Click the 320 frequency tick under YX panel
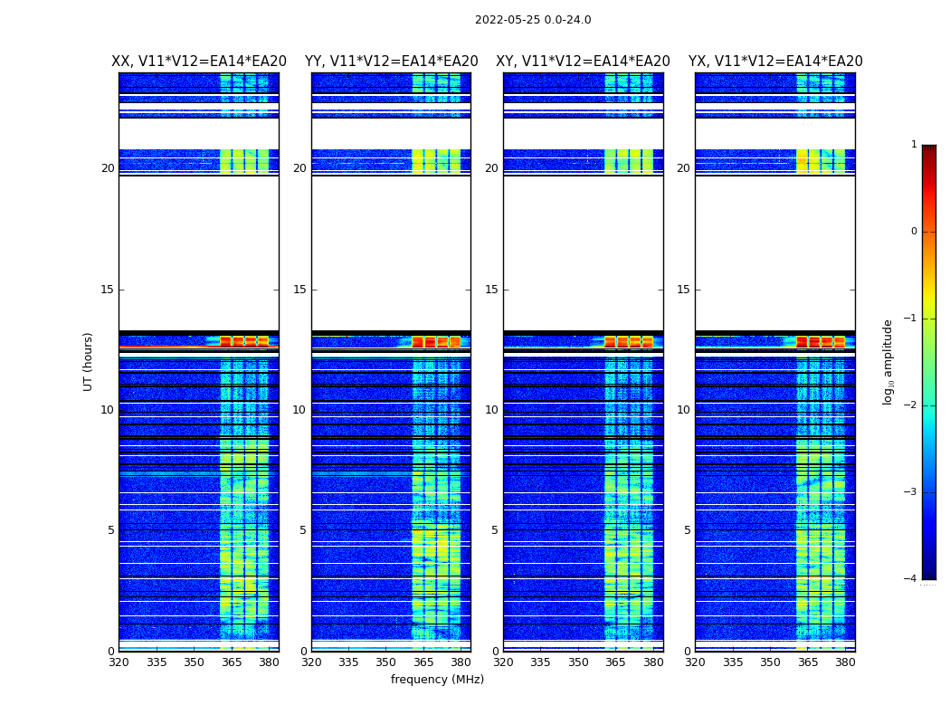The image size is (950, 724). (695, 662)
